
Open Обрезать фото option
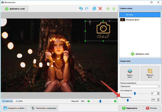150,73
